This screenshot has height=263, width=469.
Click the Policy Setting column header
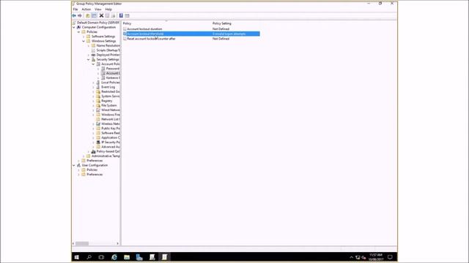tap(222, 23)
